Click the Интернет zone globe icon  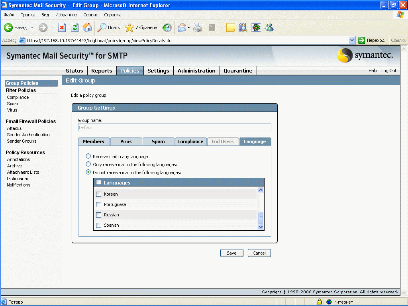[x=329, y=302]
